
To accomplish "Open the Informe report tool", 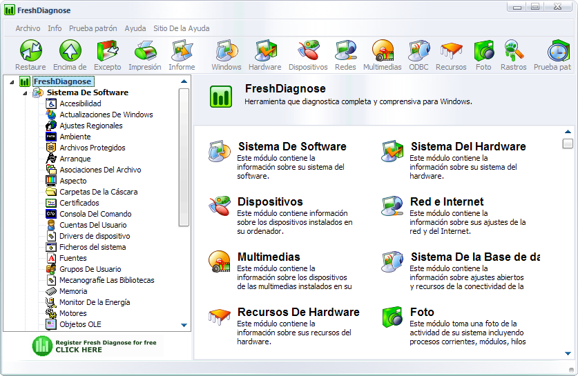I will (182, 55).
